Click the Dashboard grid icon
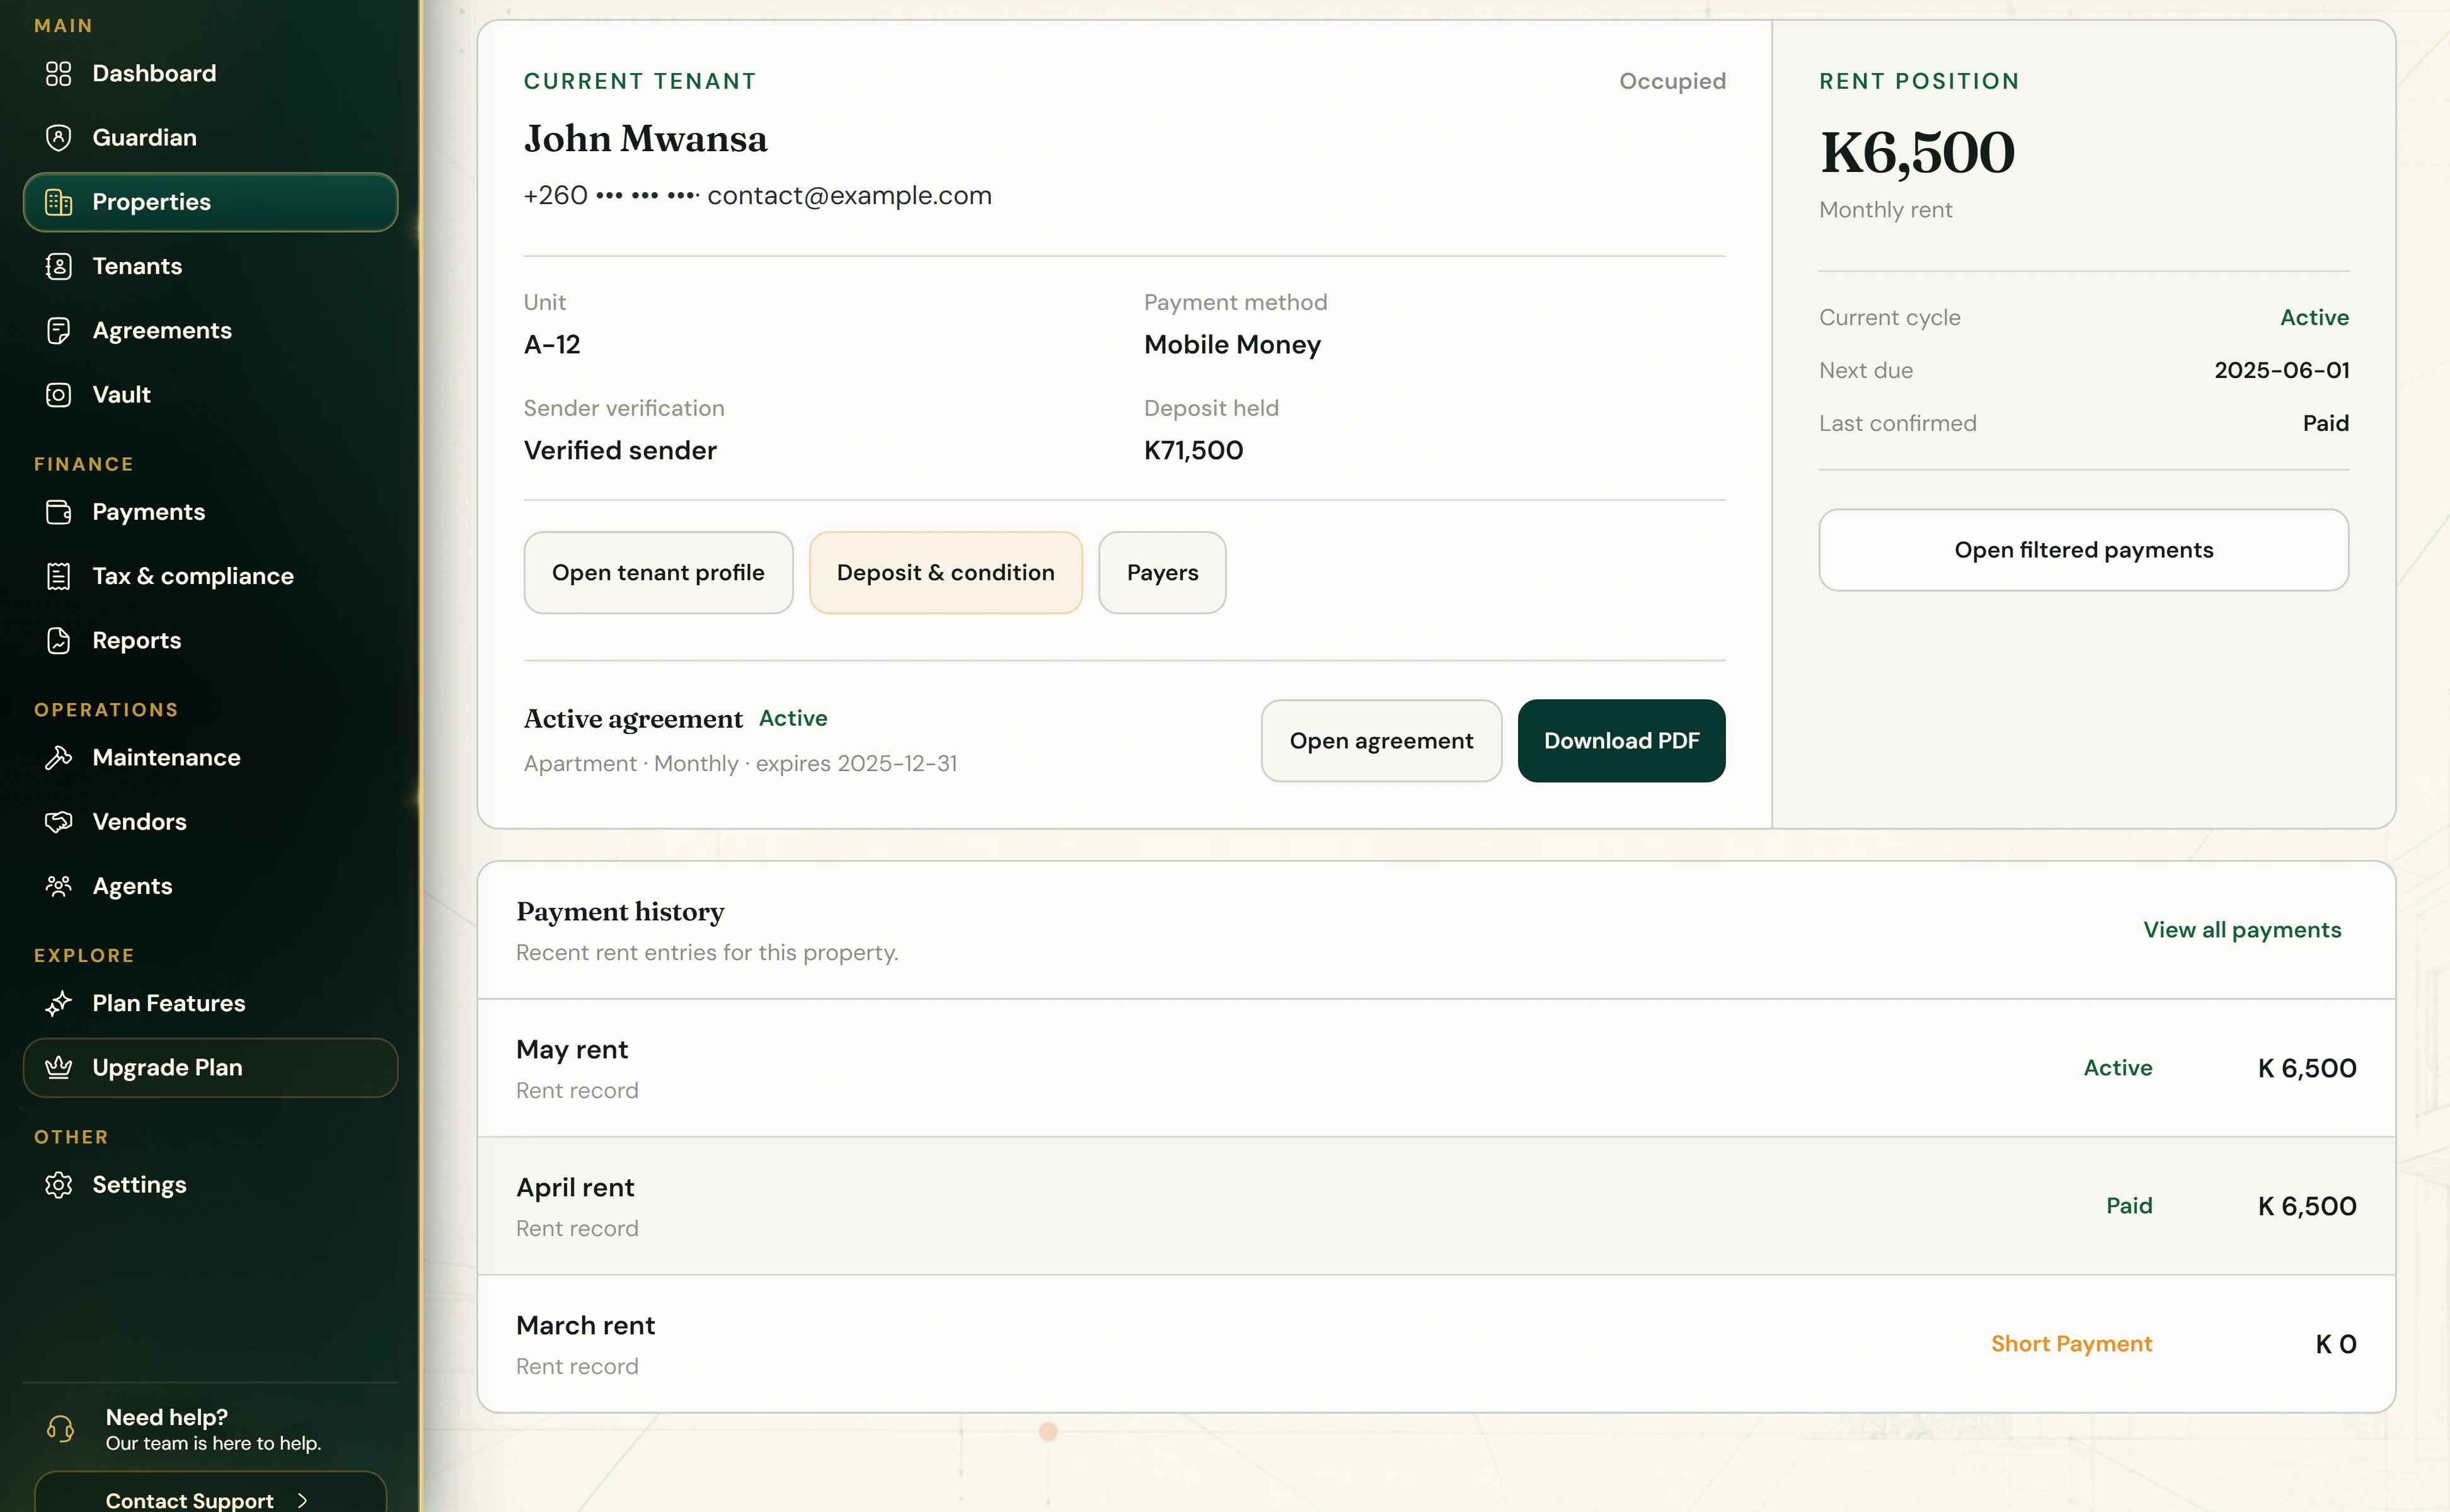The width and height of the screenshot is (2450, 1512). click(59, 73)
